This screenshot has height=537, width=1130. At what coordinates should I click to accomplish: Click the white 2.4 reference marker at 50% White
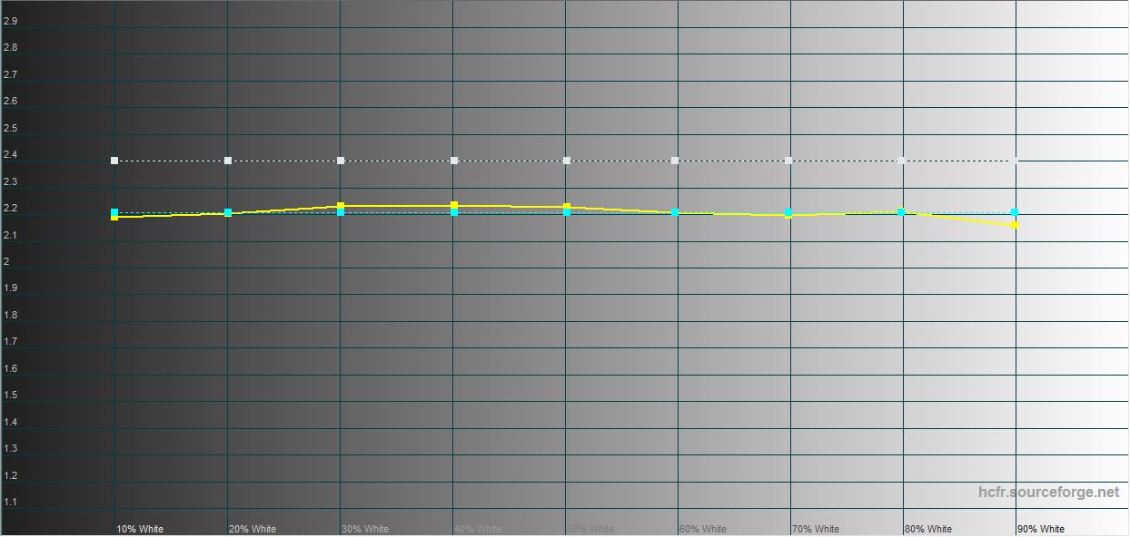tap(567, 161)
